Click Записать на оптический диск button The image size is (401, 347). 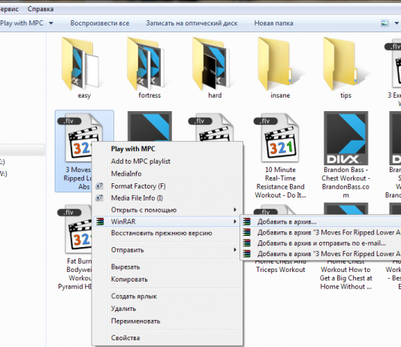[191, 23]
